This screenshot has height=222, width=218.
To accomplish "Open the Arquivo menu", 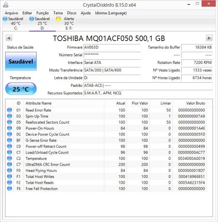I will tap(12, 13).
